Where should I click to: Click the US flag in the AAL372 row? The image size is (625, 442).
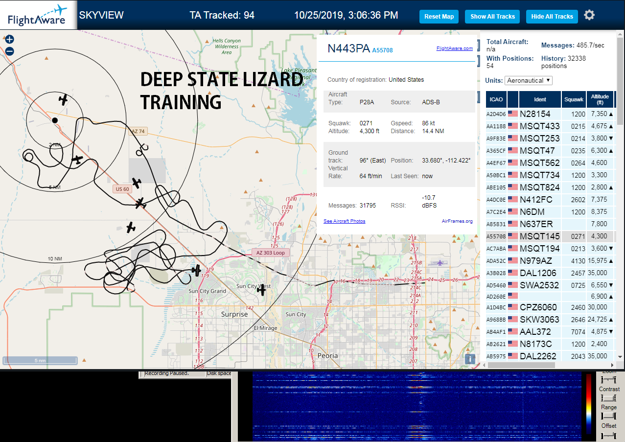(513, 331)
